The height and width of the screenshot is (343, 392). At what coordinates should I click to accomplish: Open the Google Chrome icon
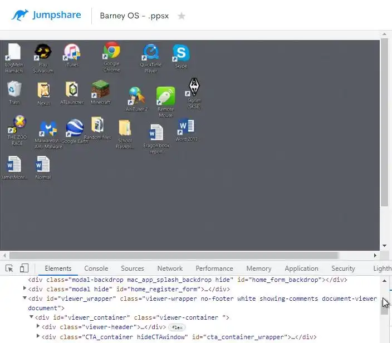pyautogui.click(x=111, y=57)
